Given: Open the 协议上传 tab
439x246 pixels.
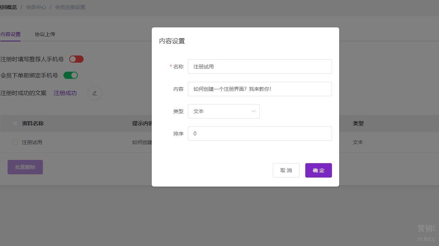Looking at the screenshot, I should click(45, 34).
